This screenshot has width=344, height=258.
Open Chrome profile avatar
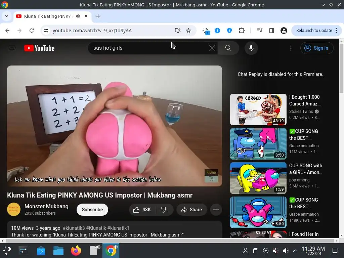(284, 31)
